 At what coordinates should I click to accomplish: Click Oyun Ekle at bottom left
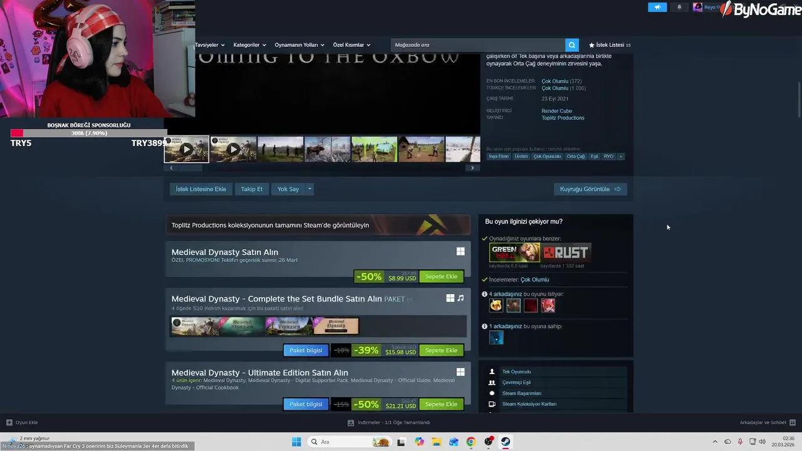point(23,423)
